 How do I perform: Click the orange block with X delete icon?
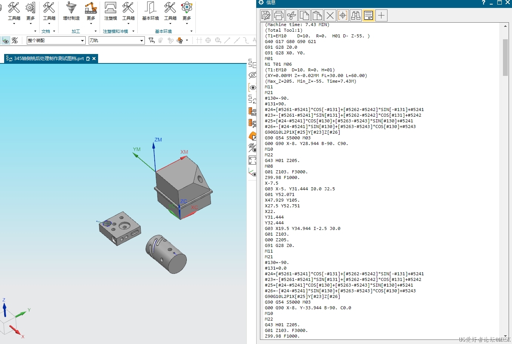tap(252, 123)
